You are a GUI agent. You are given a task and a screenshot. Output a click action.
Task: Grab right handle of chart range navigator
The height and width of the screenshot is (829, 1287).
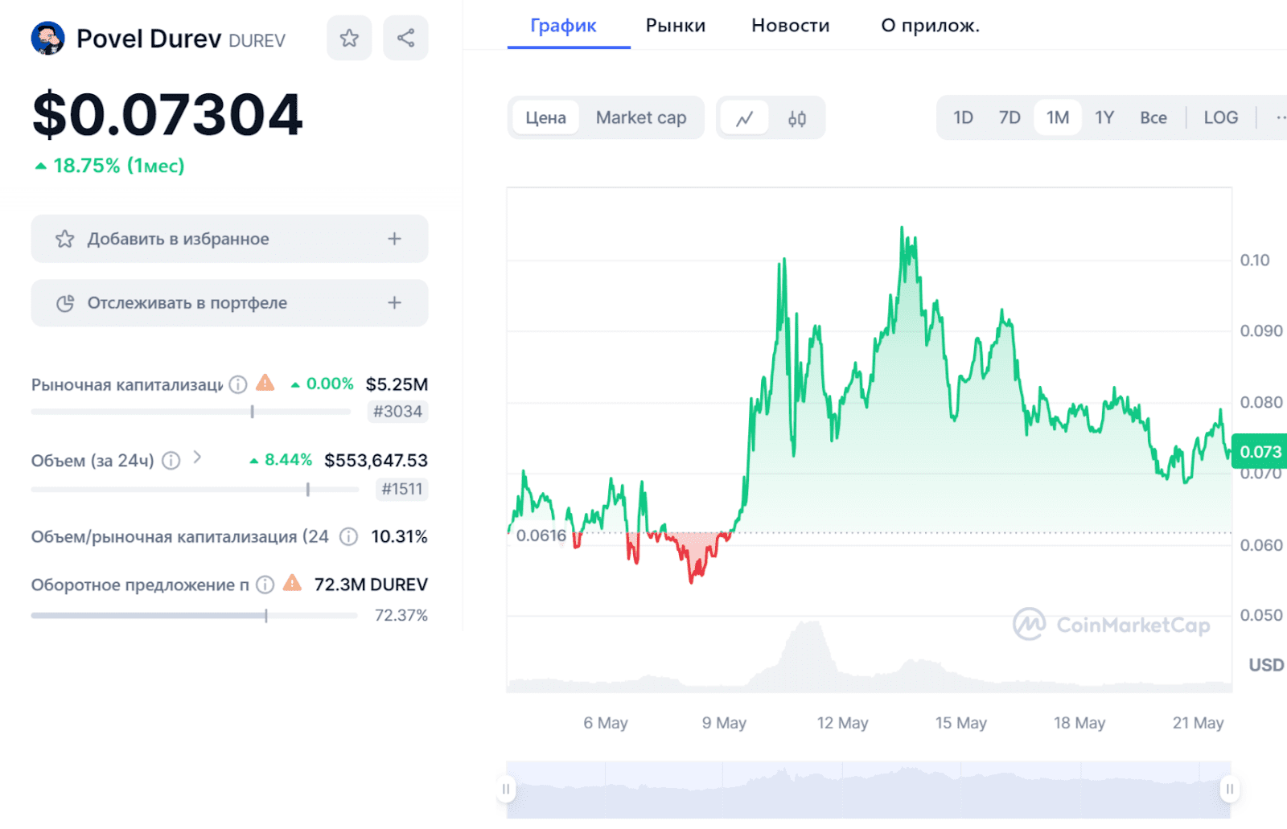[x=1230, y=789]
